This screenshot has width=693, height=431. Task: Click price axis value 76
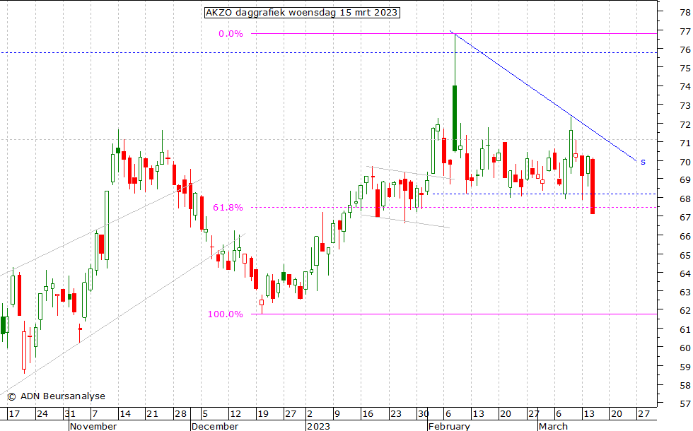coord(685,49)
